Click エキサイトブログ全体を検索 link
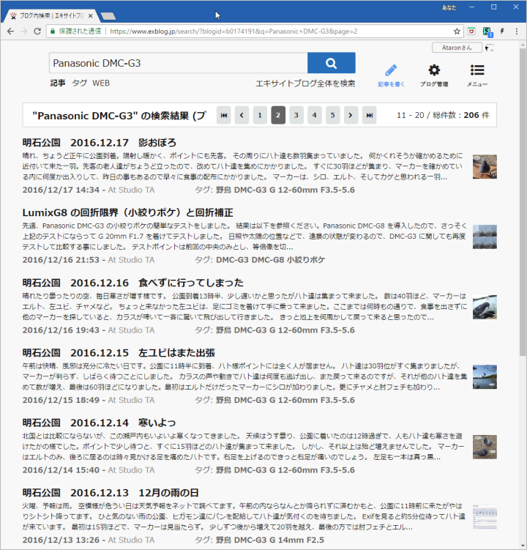The width and height of the screenshot is (527, 550). [x=305, y=83]
